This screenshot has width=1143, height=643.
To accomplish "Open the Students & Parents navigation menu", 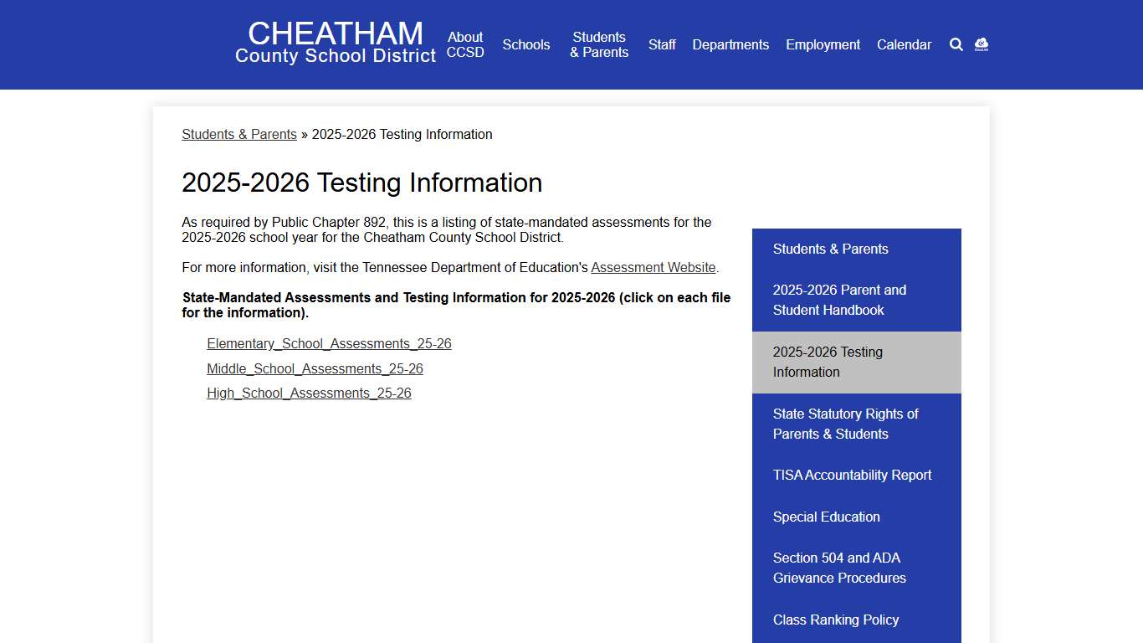I will tap(599, 44).
